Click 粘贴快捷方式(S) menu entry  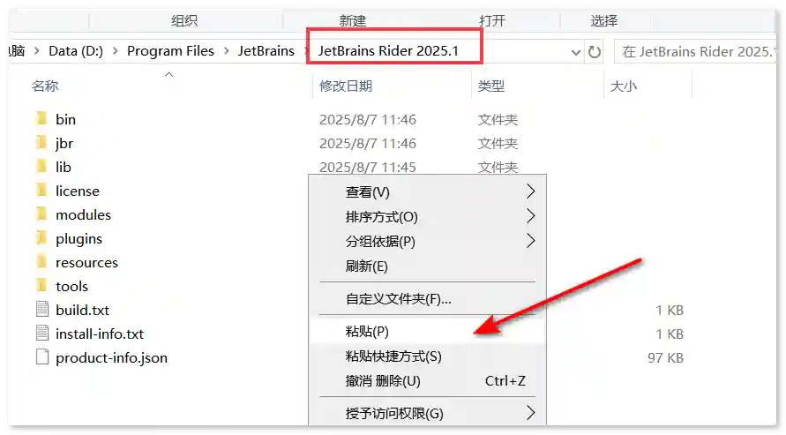(x=393, y=356)
